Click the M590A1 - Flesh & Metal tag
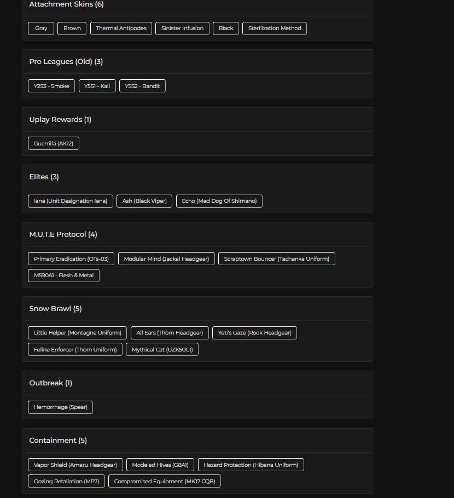Screen dimensions: 454x498 pos(63,276)
